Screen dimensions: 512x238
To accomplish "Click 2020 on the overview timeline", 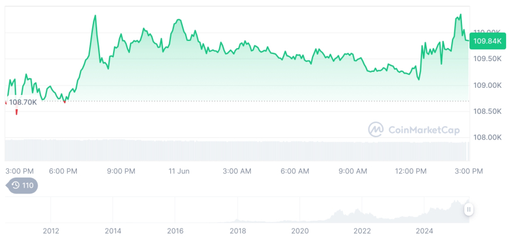I will pyautogui.click(x=300, y=230).
